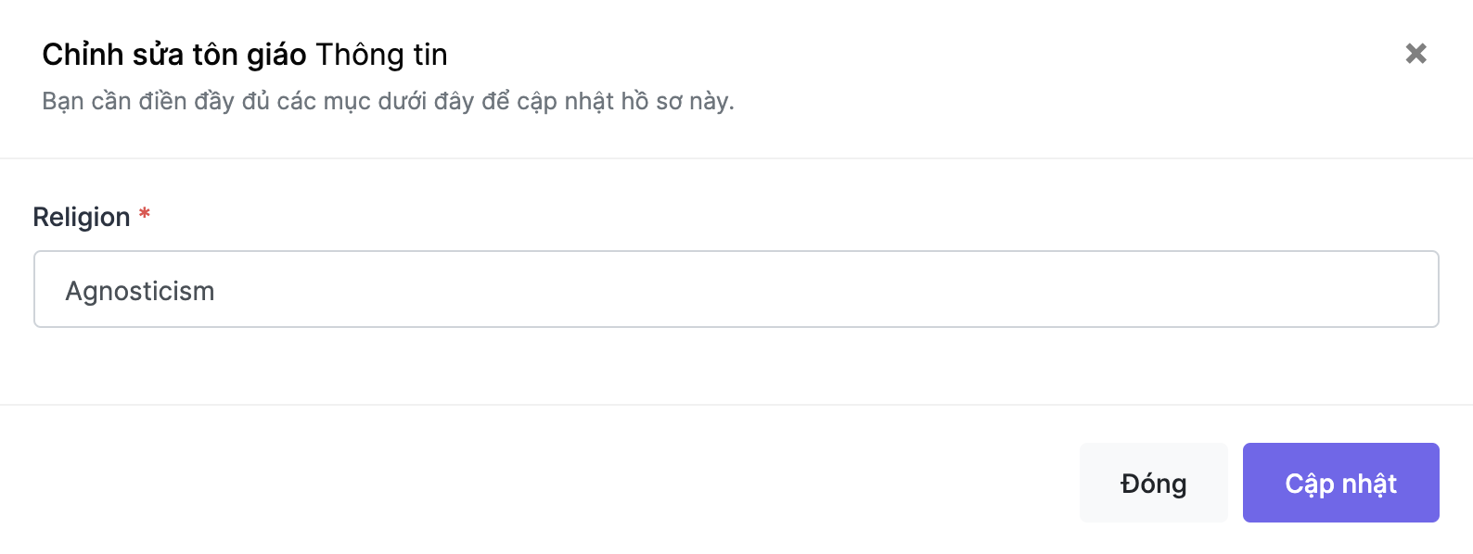Click the Cập nhật button

(1341, 483)
